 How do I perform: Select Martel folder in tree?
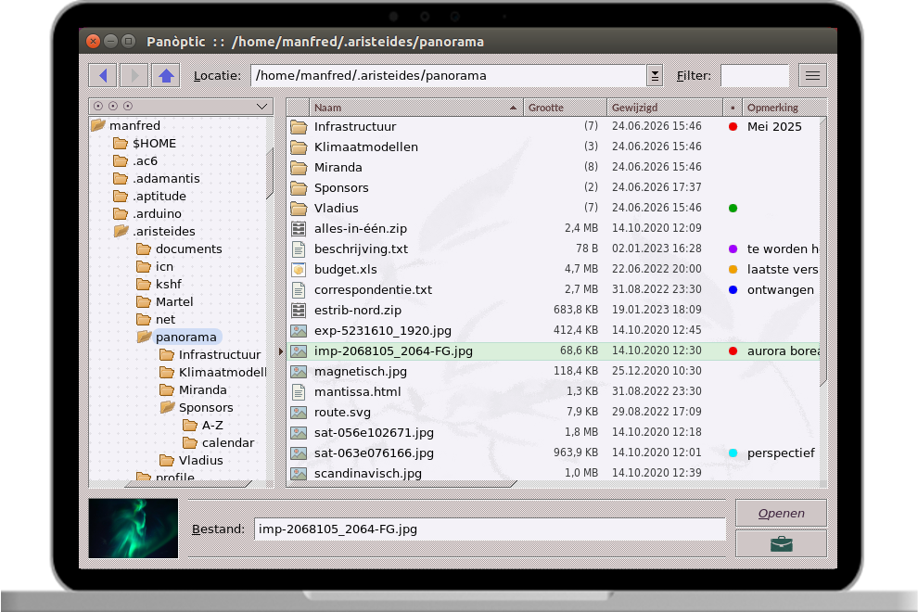coord(174,301)
